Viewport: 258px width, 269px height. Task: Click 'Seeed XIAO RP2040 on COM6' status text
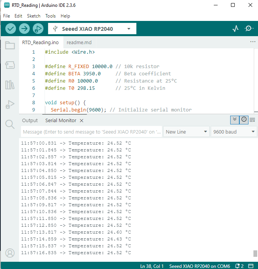click(x=200, y=266)
